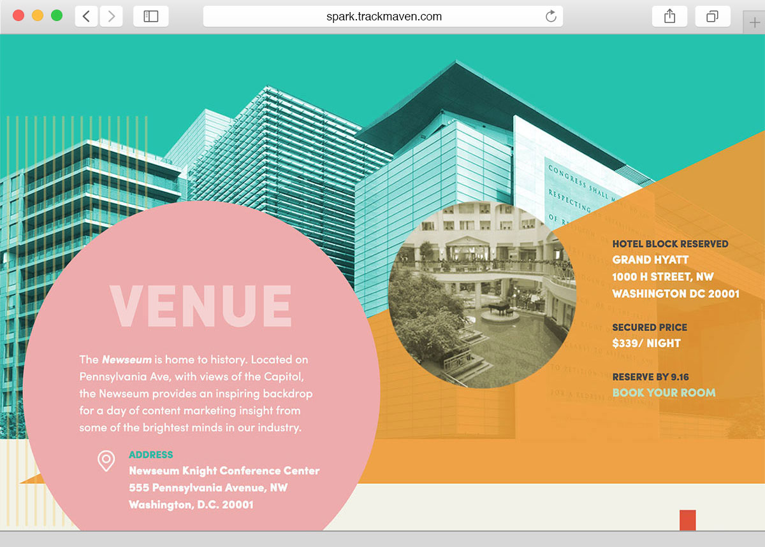Select 555 Pennsylvania Avenue, NW line

(x=208, y=488)
